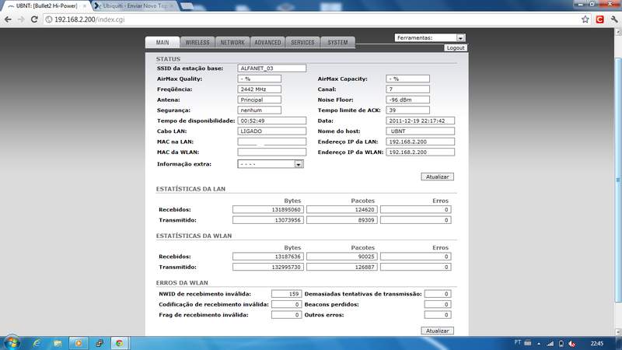This screenshot has width=622, height=350.
Task: Open the NETWORK tab
Action: click(232, 43)
